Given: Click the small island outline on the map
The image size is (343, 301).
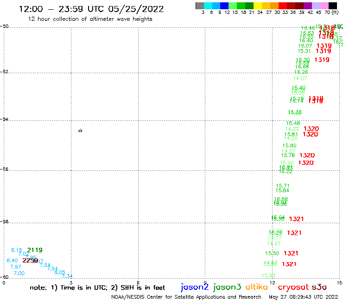Looking at the screenshot, I should coord(80,131).
